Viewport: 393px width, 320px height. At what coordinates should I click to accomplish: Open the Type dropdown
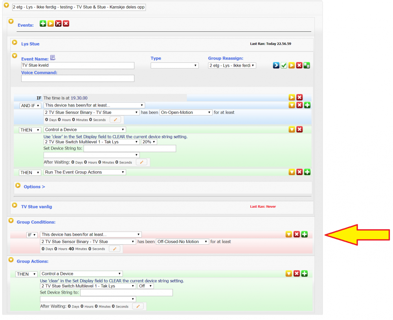click(174, 66)
